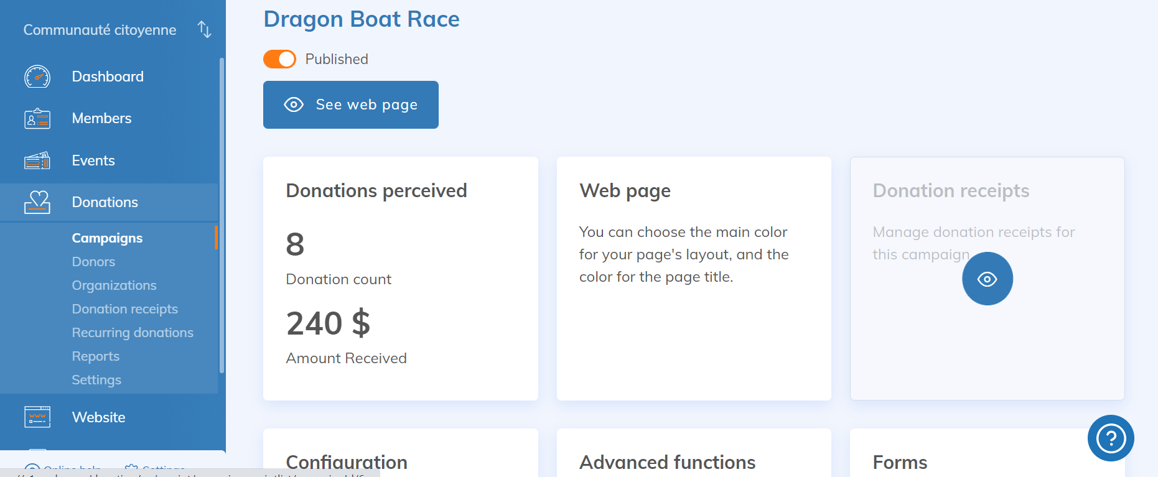Click the Members ID card icon
The width and height of the screenshot is (1158, 477).
click(37, 118)
